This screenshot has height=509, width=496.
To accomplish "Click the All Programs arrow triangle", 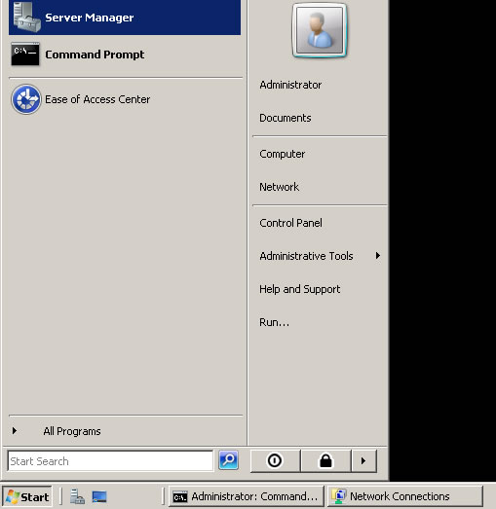I will click(x=15, y=431).
